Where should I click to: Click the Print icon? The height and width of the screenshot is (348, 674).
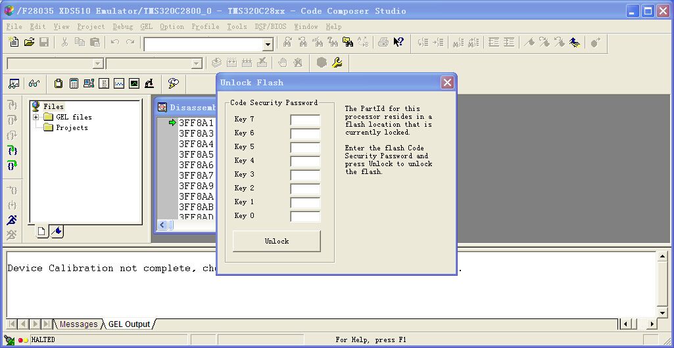pyautogui.click(x=383, y=42)
